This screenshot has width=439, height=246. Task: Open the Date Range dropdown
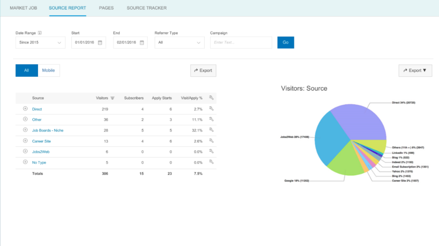[x=40, y=42]
